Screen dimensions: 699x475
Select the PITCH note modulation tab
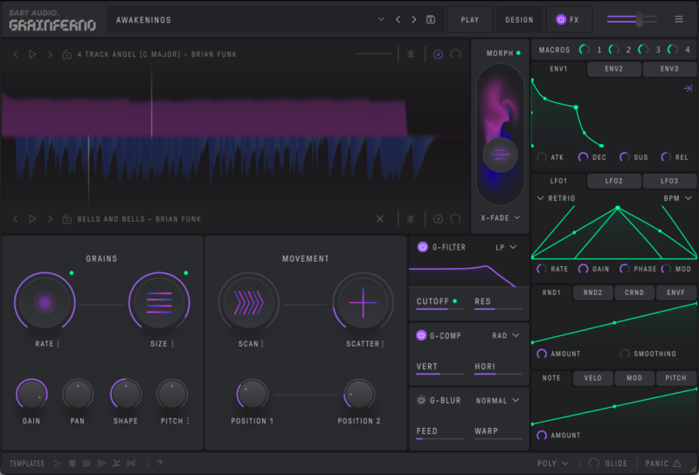click(x=675, y=378)
